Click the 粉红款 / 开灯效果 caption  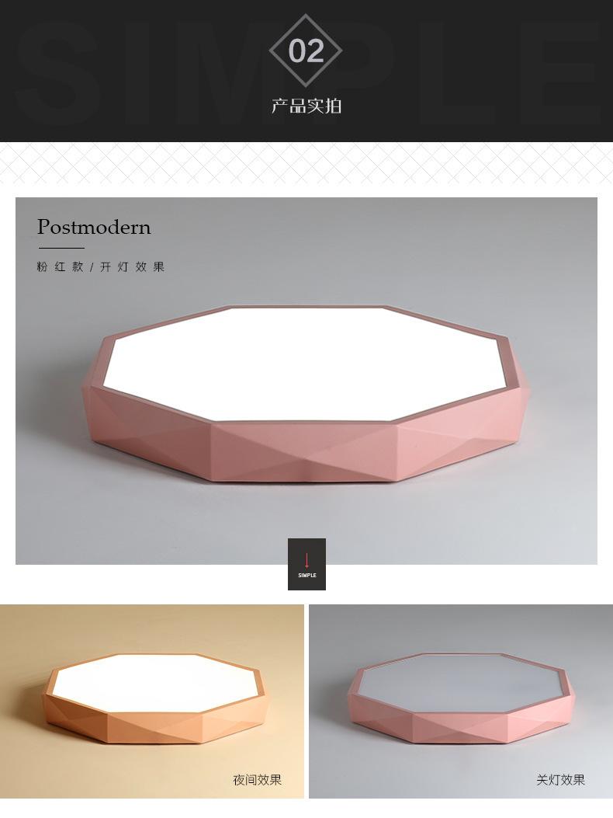[101, 267]
